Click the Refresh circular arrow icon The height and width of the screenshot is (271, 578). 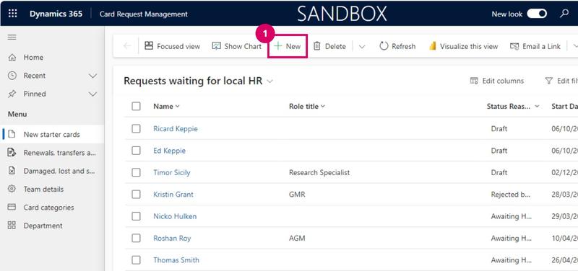[x=384, y=46]
